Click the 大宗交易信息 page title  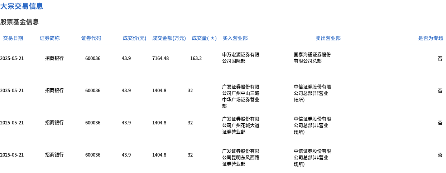21,6
